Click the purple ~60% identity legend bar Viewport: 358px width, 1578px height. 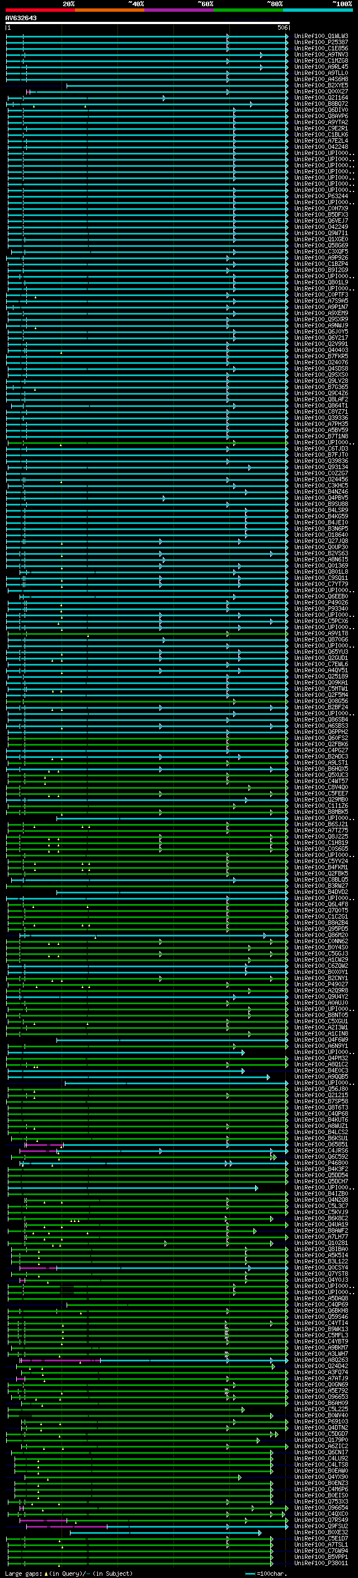[178, 10]
